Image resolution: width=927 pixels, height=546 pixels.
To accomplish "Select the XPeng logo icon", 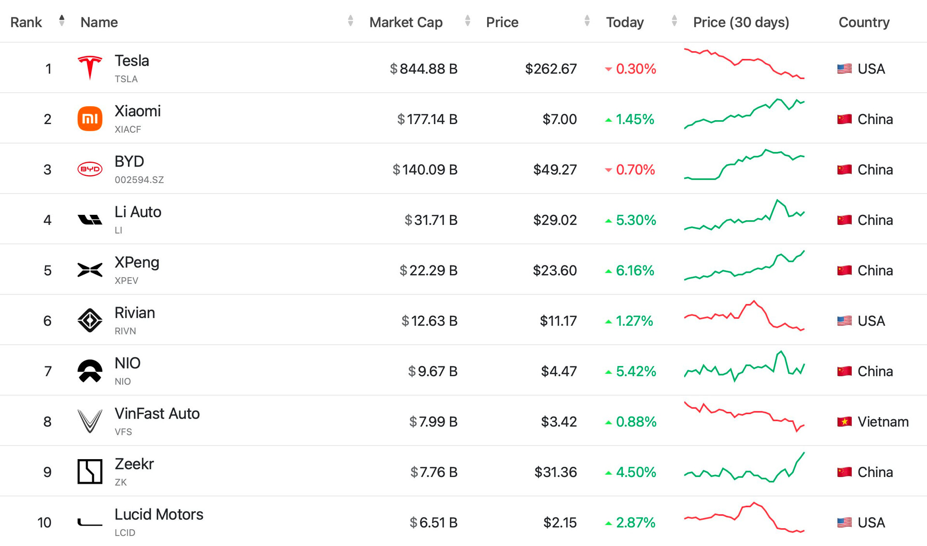I will (90, 270).
